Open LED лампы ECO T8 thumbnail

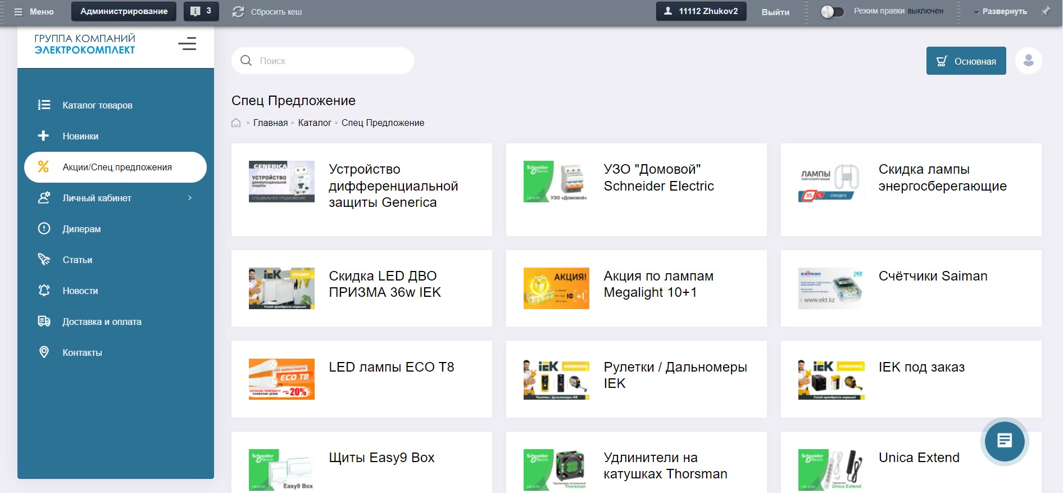[281, 379]
